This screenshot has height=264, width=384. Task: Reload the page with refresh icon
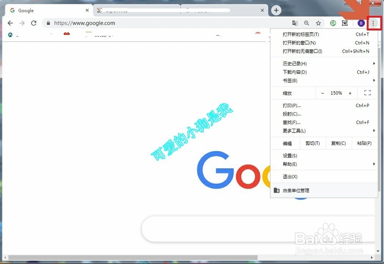point(34,23)
